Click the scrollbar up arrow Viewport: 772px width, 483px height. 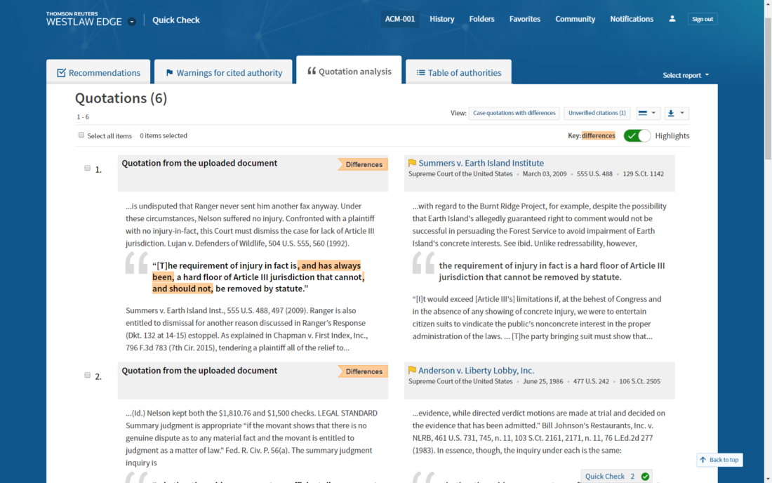coord(768,4)
